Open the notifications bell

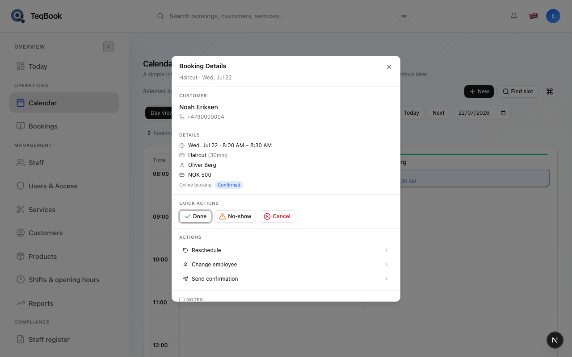coord(514,16)
